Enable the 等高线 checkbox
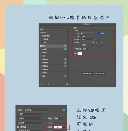 [x=42, y=39]
